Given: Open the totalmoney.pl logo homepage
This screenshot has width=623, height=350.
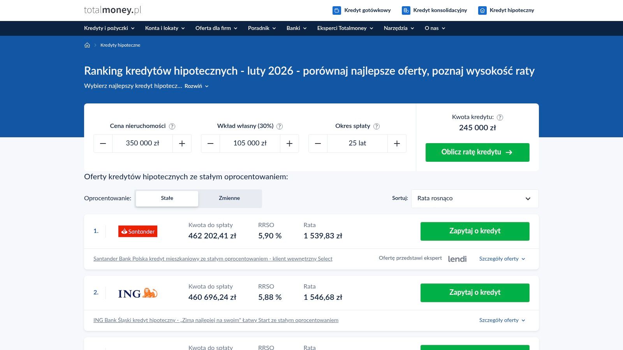Looking at the screenshot, I should [x=113, y=10].
